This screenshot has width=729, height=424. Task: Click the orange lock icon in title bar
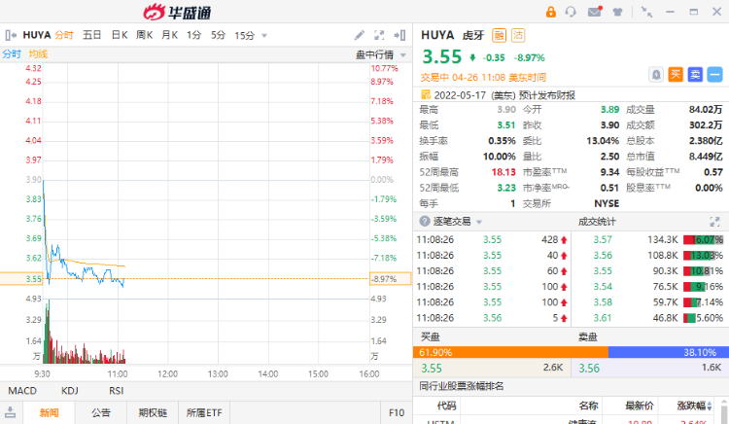tap(550, 12)
